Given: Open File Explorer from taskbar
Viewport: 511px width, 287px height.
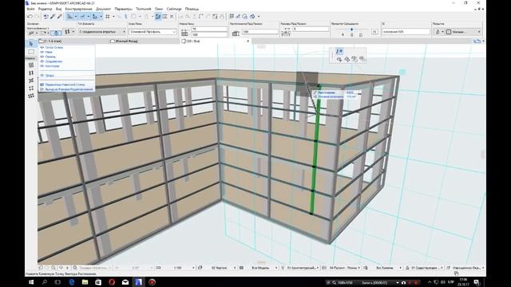Looking at the screenshot, I should tap(85, 282).
